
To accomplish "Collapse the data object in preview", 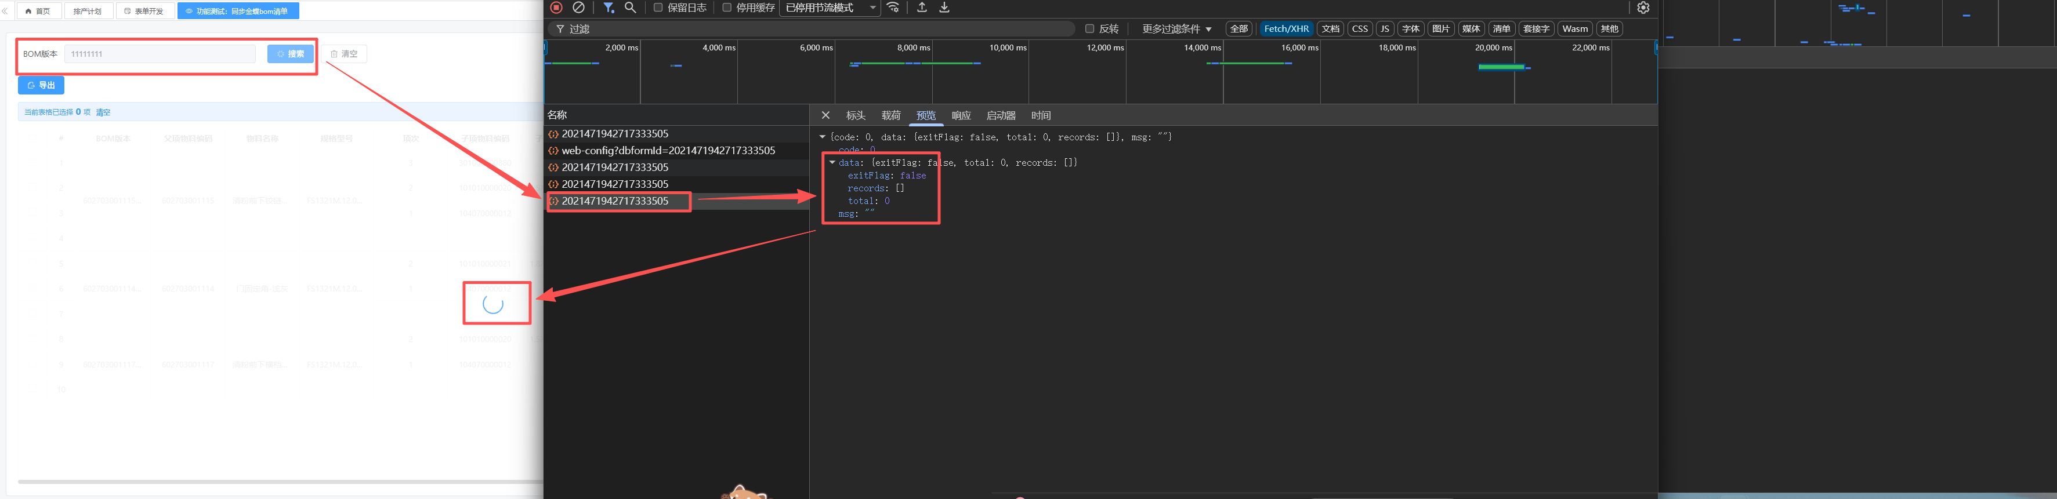I will pyautogui.click(x=832, y=162).
